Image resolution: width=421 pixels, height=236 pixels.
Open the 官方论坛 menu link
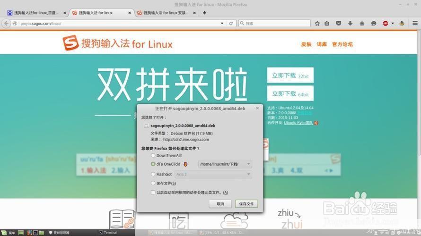(342, 44)
